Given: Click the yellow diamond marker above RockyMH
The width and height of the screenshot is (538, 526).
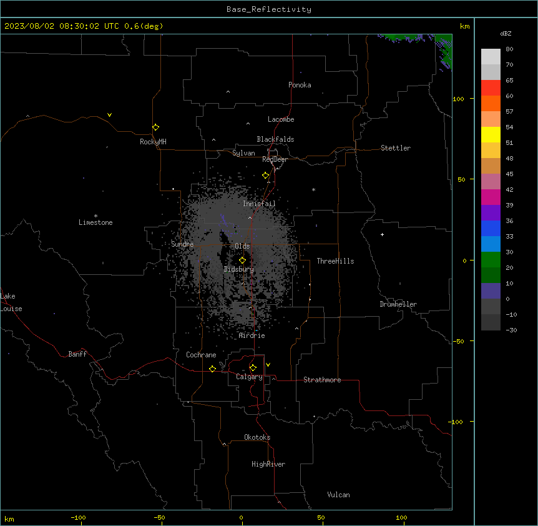Looking at the screenshot, I should point(155,127).
